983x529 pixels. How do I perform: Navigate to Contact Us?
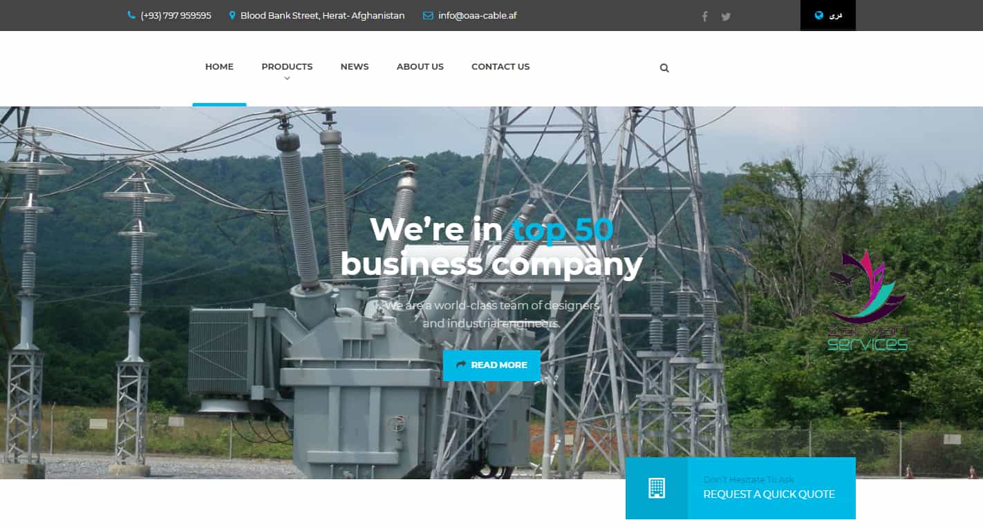(500, 67)
